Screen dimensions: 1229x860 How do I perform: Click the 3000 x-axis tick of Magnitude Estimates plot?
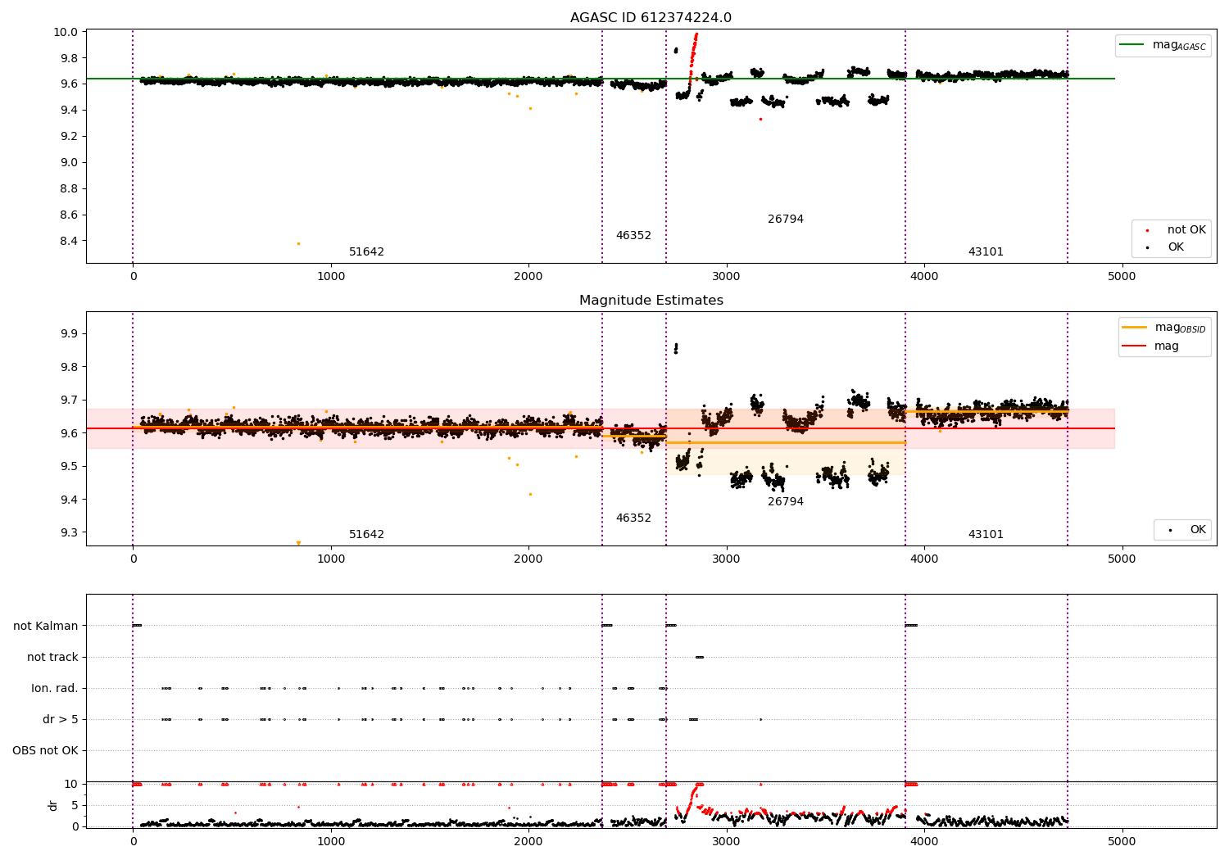coord(726,559)
